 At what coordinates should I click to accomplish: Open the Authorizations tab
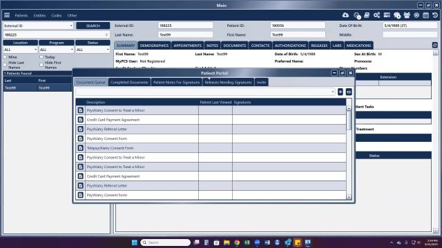coord(290,45)
